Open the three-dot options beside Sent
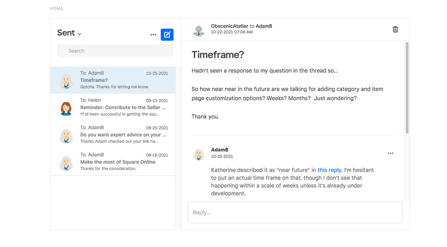 [153, 35]
